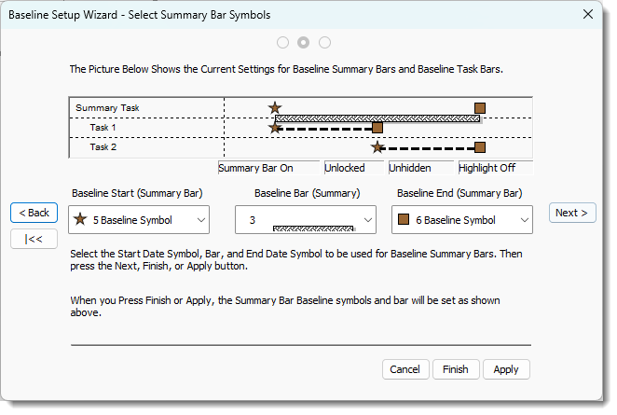Toggle the Highlight Off setting
Screen dimensions: 617x415
coord(494,168)
